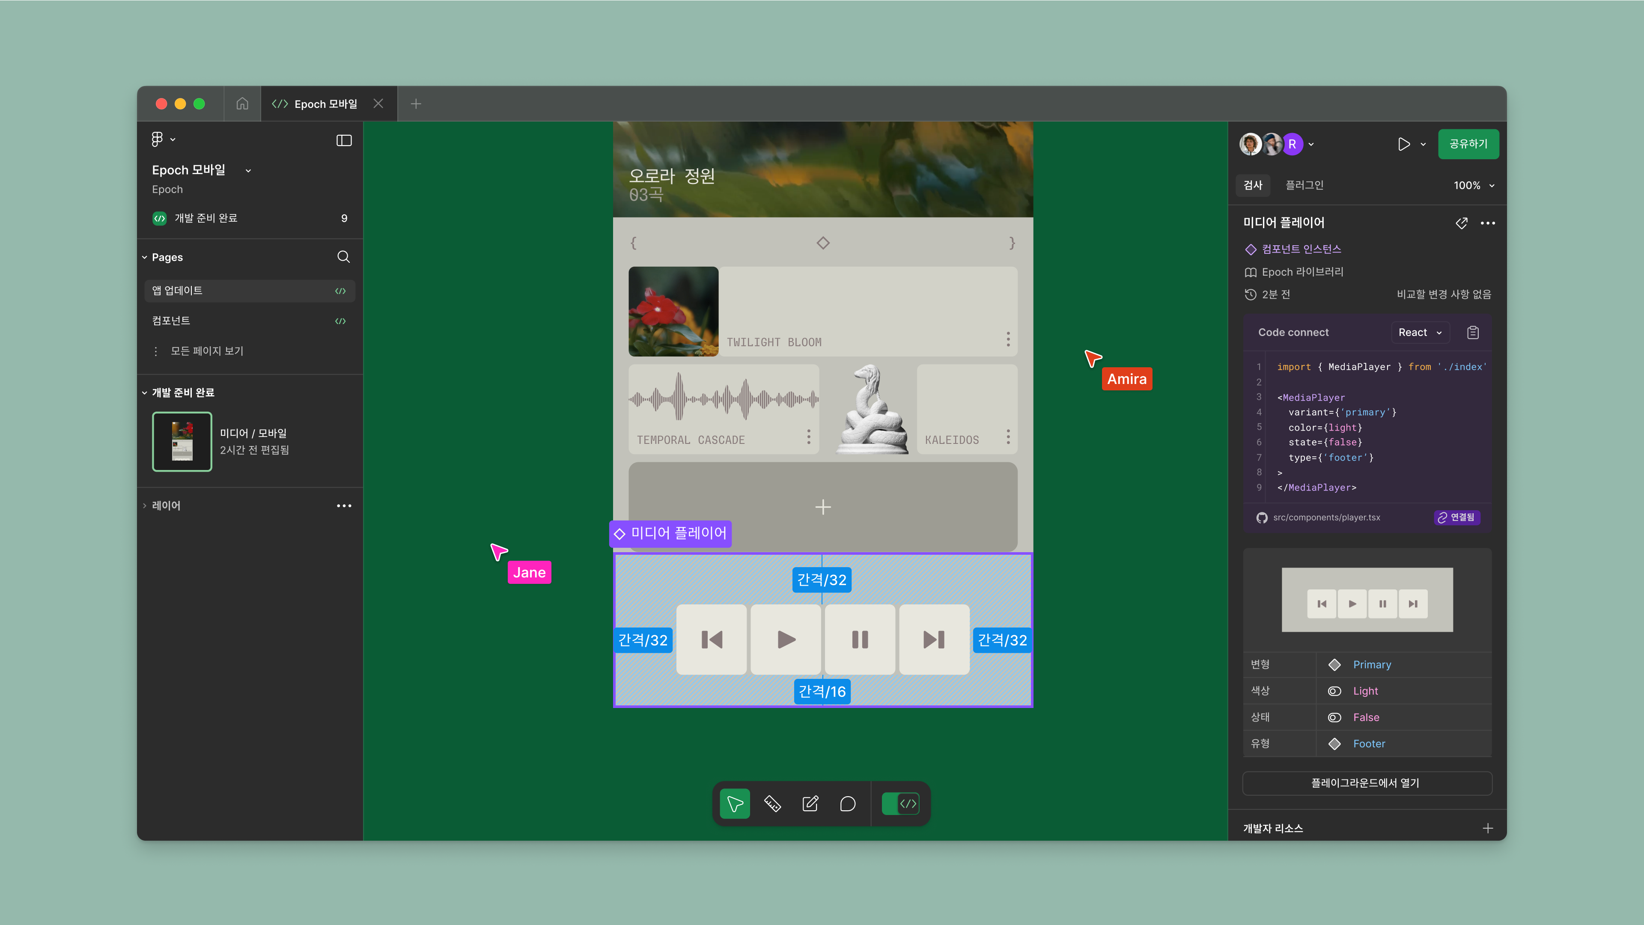This screenshot has width=1644, height=925.
Task: Open media player options ellipsis in inspector
Action: point(1488,223)
